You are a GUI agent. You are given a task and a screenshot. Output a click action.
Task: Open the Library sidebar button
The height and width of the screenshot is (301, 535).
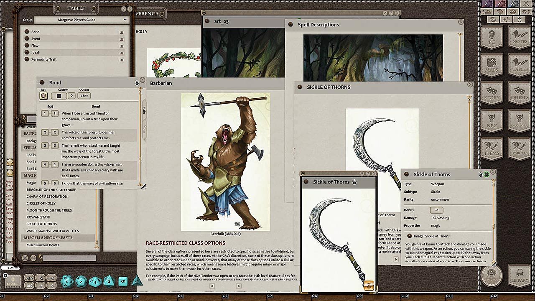point(520,276)
